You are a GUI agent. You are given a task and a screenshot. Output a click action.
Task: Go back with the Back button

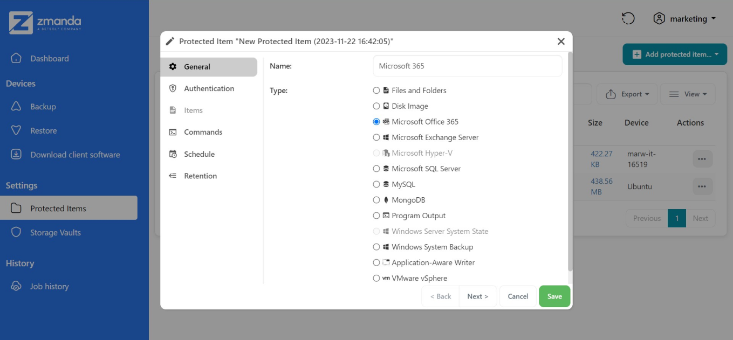(440, 296)
